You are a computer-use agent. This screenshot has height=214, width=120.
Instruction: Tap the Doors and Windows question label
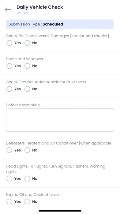point(24,59)
